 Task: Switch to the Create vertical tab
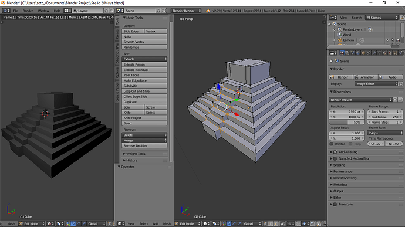point(117,34)
